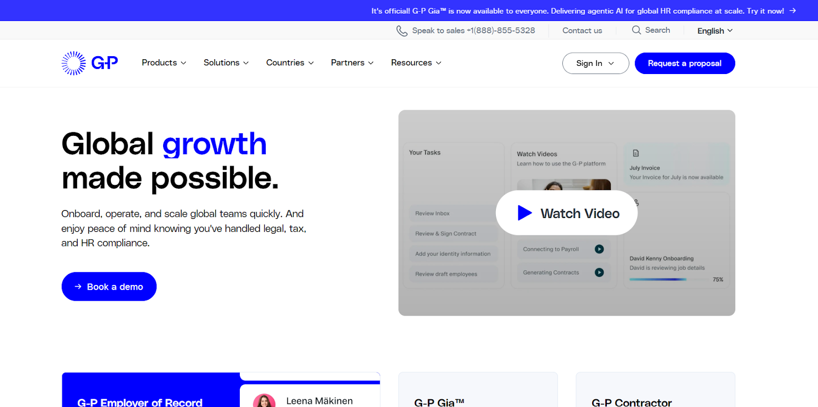Click the arrow icon in Book a demo
The image size is (818, 407).
(x=78, y=286)
